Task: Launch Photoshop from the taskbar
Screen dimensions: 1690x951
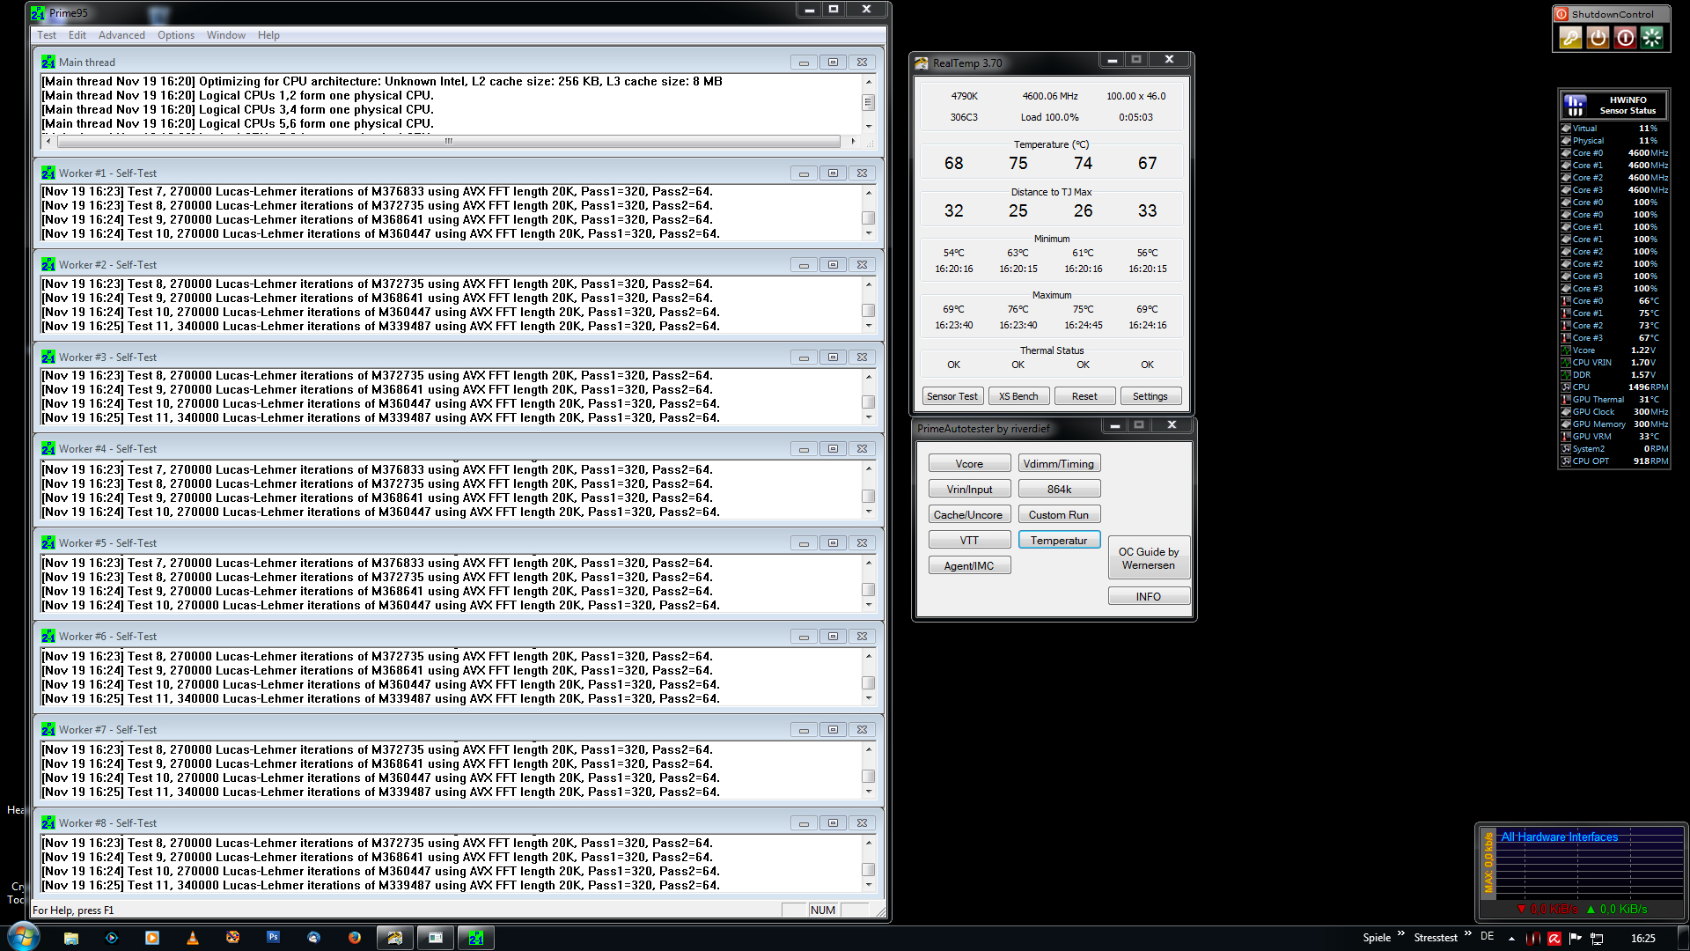Action: tap(273, 938)
